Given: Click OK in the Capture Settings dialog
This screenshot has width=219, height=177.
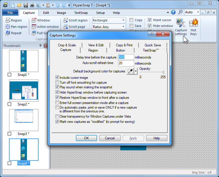Looking at the screenshot, I should tap(86, 138).
